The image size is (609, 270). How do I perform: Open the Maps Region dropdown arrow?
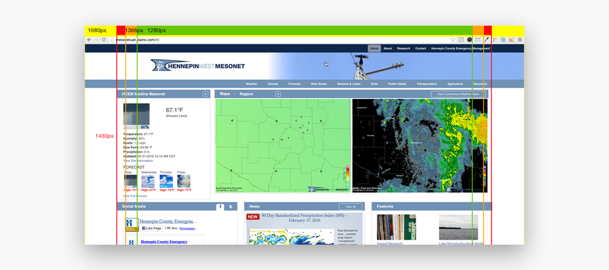pos(278,94)
